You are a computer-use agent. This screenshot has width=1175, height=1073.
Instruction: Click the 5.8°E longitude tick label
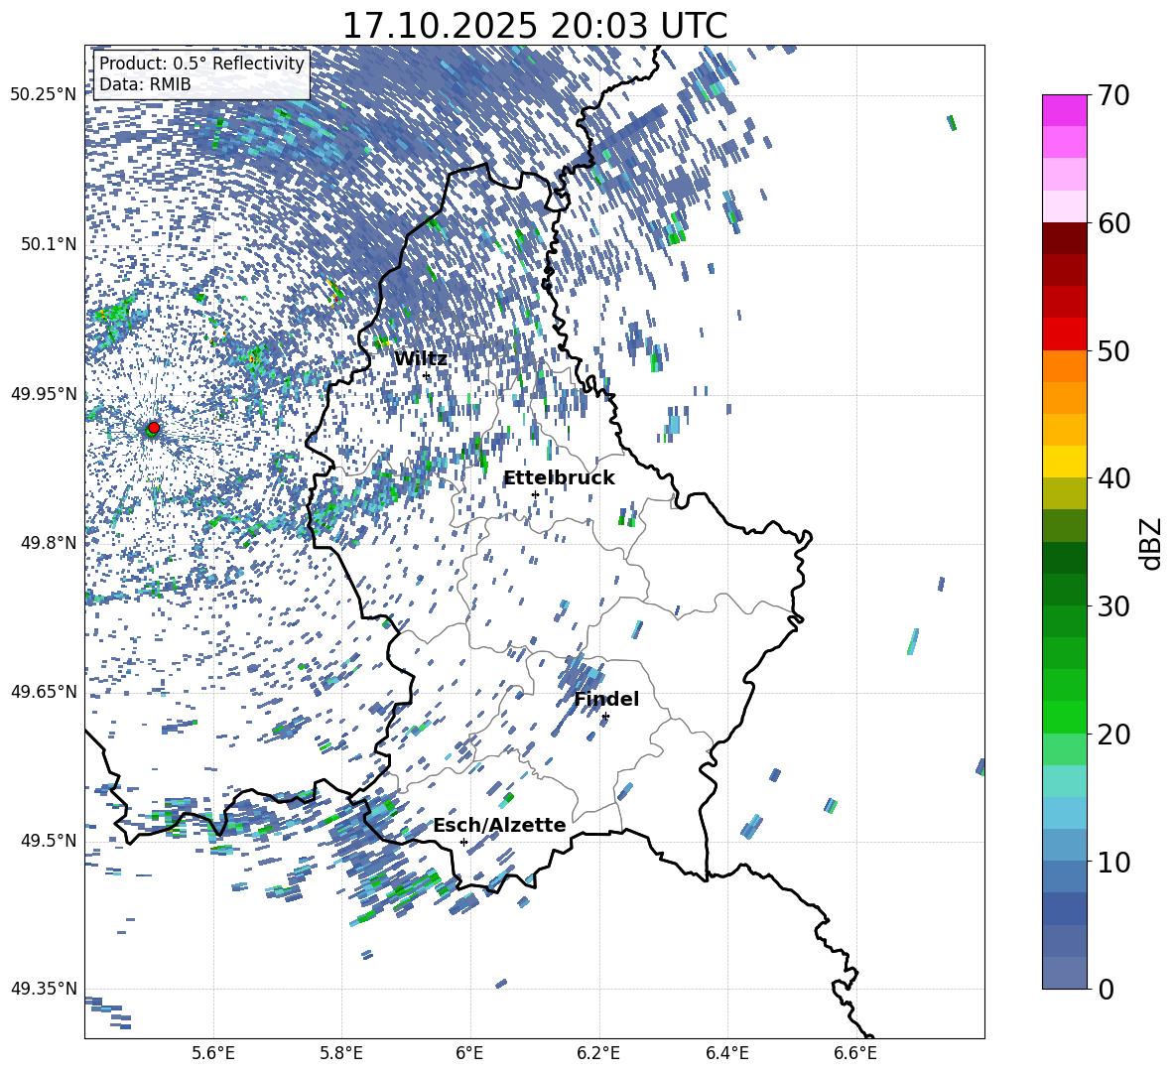pyautogui.click(x=341, y=1053)
